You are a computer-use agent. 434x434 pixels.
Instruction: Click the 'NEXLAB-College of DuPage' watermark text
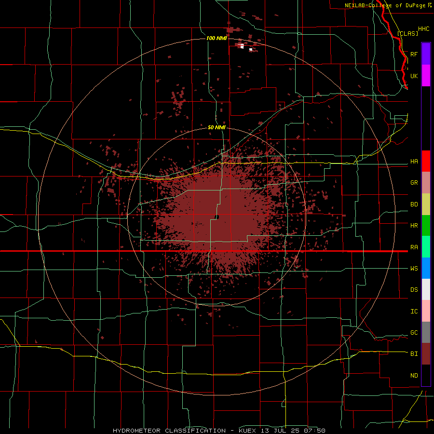point(385,5)
